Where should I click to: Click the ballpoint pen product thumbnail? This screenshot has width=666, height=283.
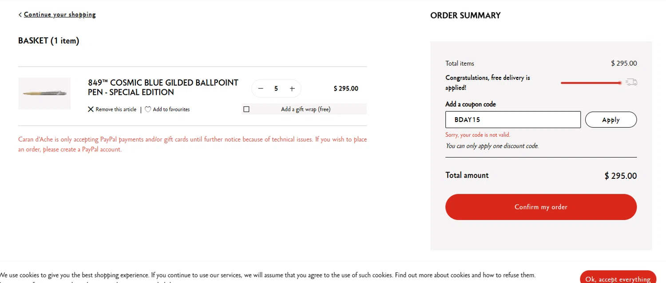click(44, 93)
